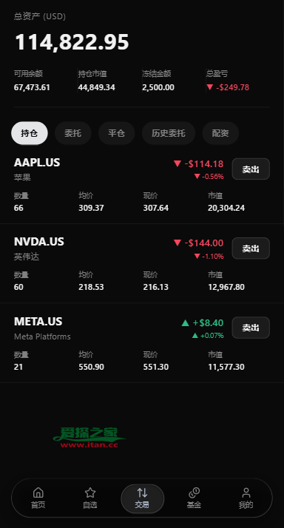Select the 持仓 tab
Screen dimensions: 284x528
coord(30,133)
